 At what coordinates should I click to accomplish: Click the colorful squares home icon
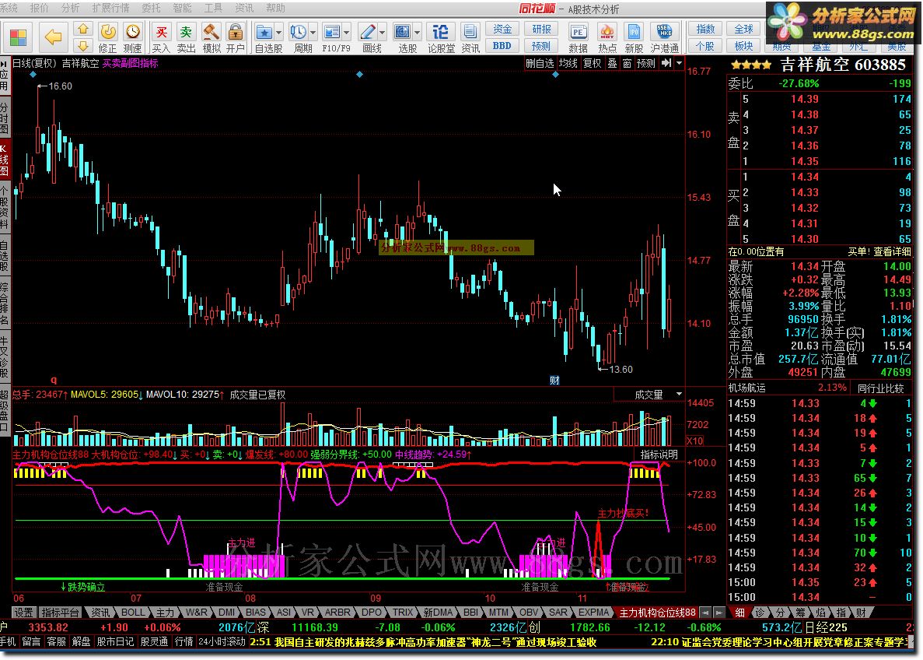click(x=18, y=37)
